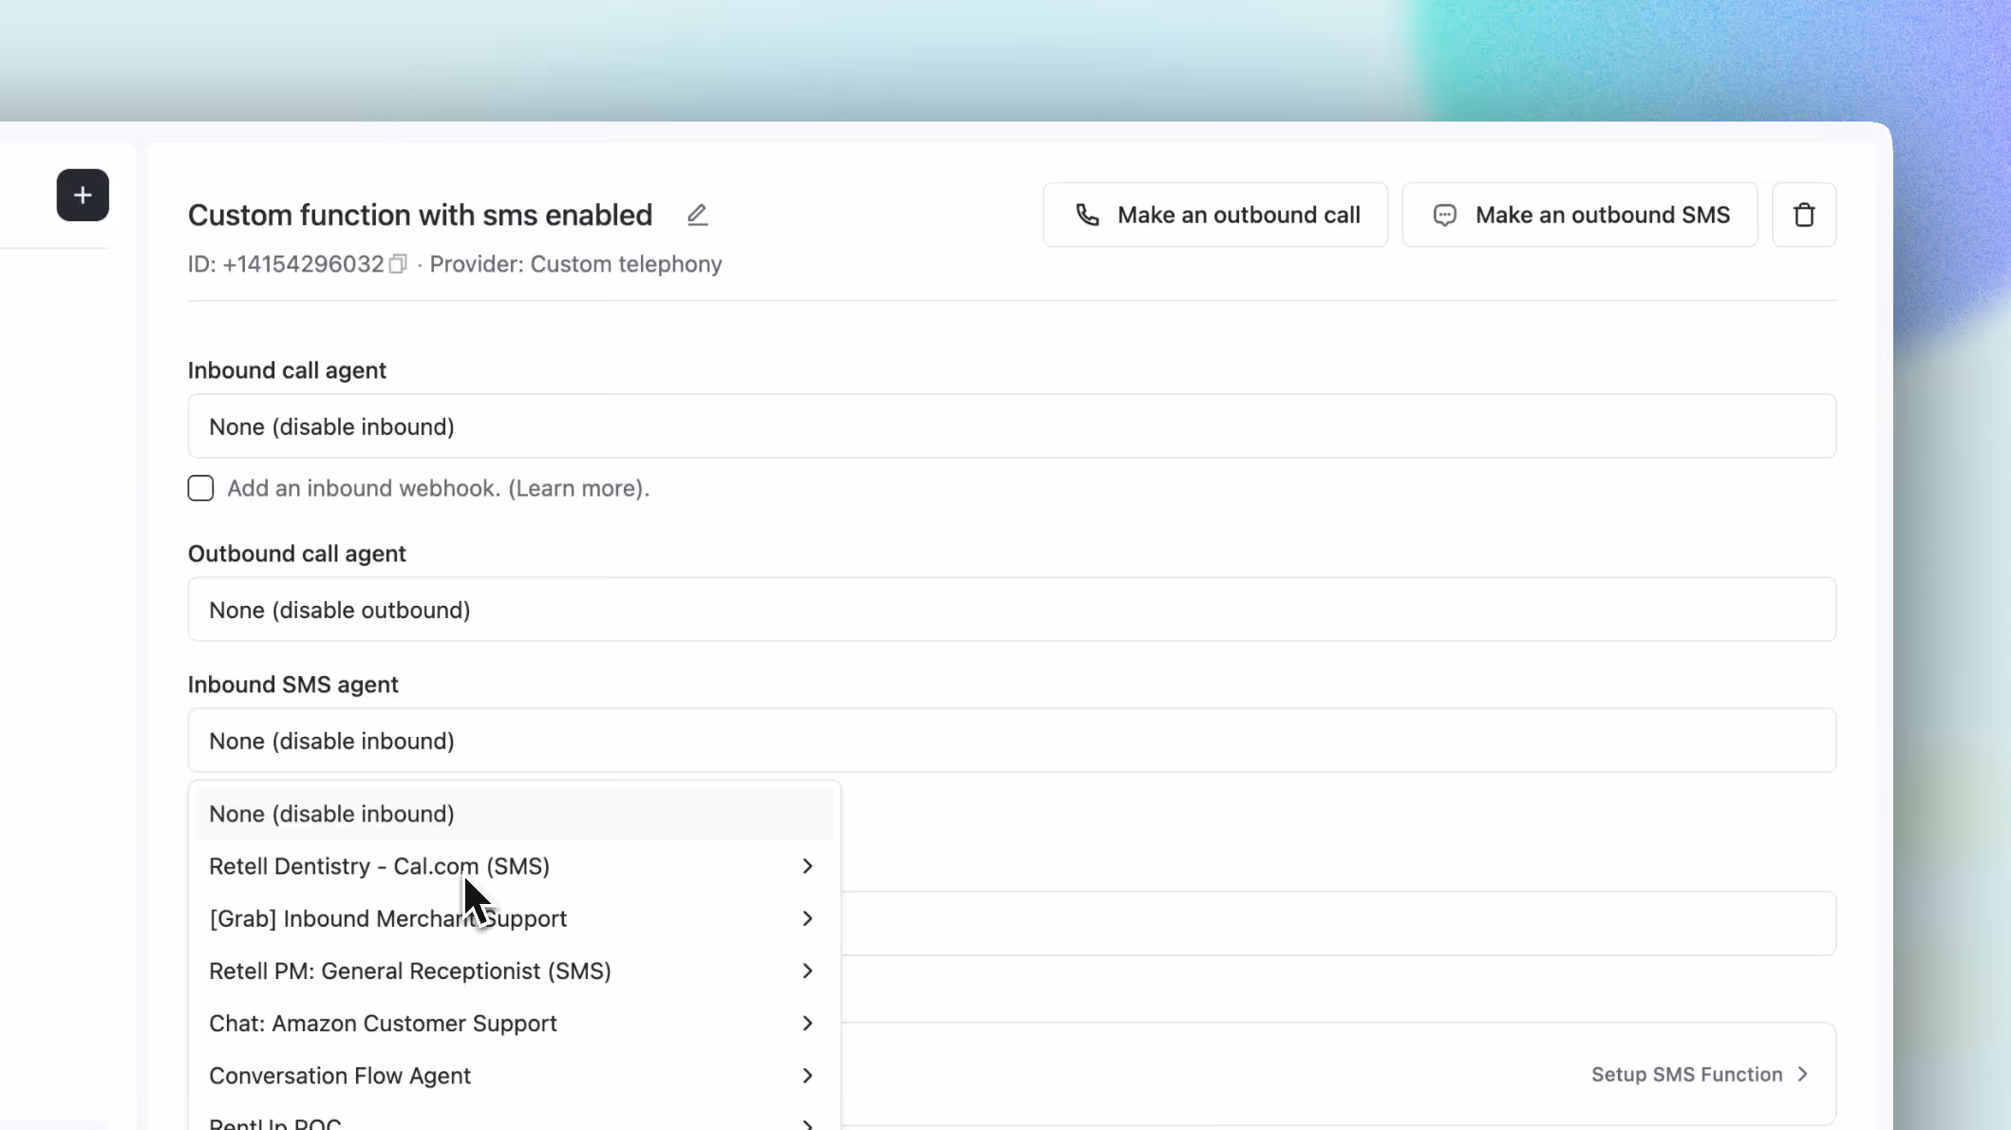Click the Learn more webhook link
2011x1130 pixels.
click(578, 488)
